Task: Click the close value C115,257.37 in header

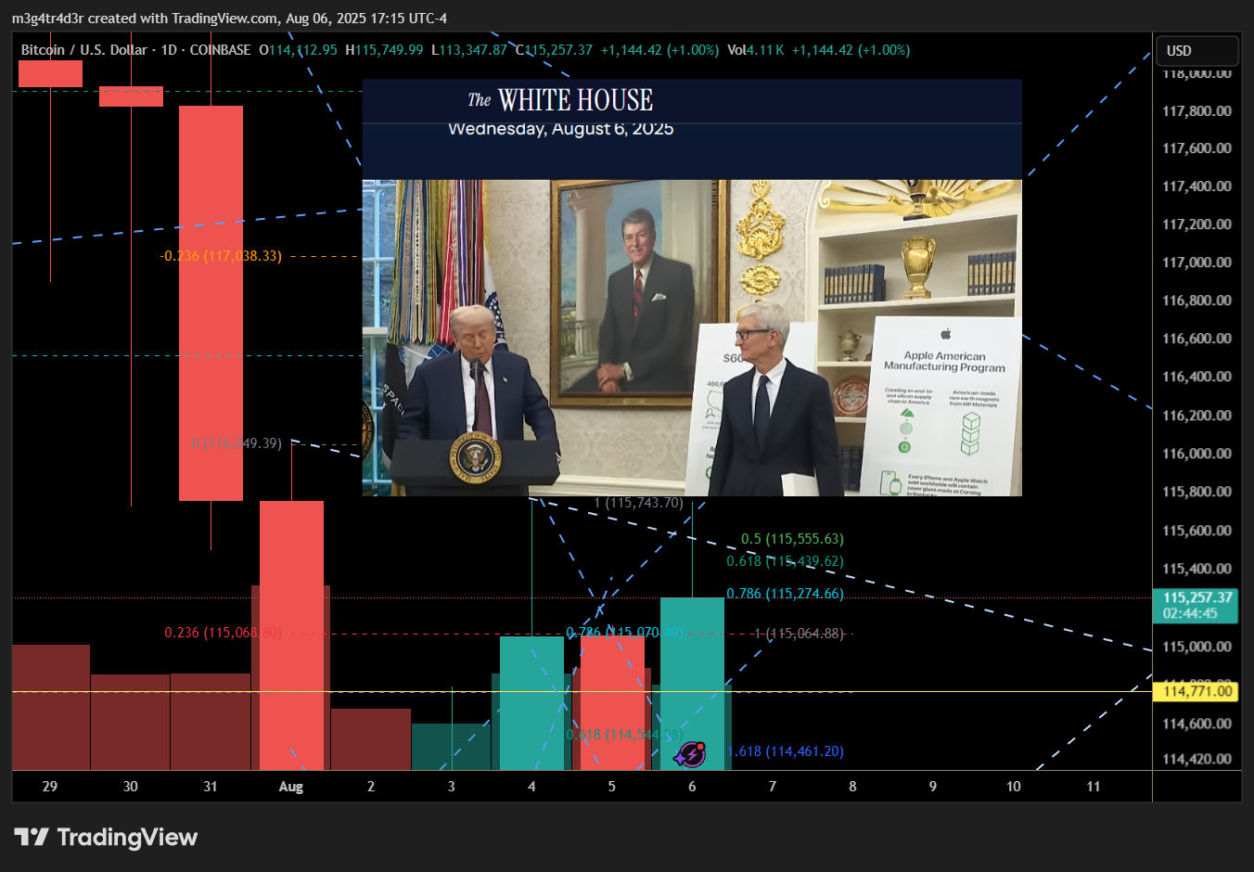Action: tap(554, 50)
